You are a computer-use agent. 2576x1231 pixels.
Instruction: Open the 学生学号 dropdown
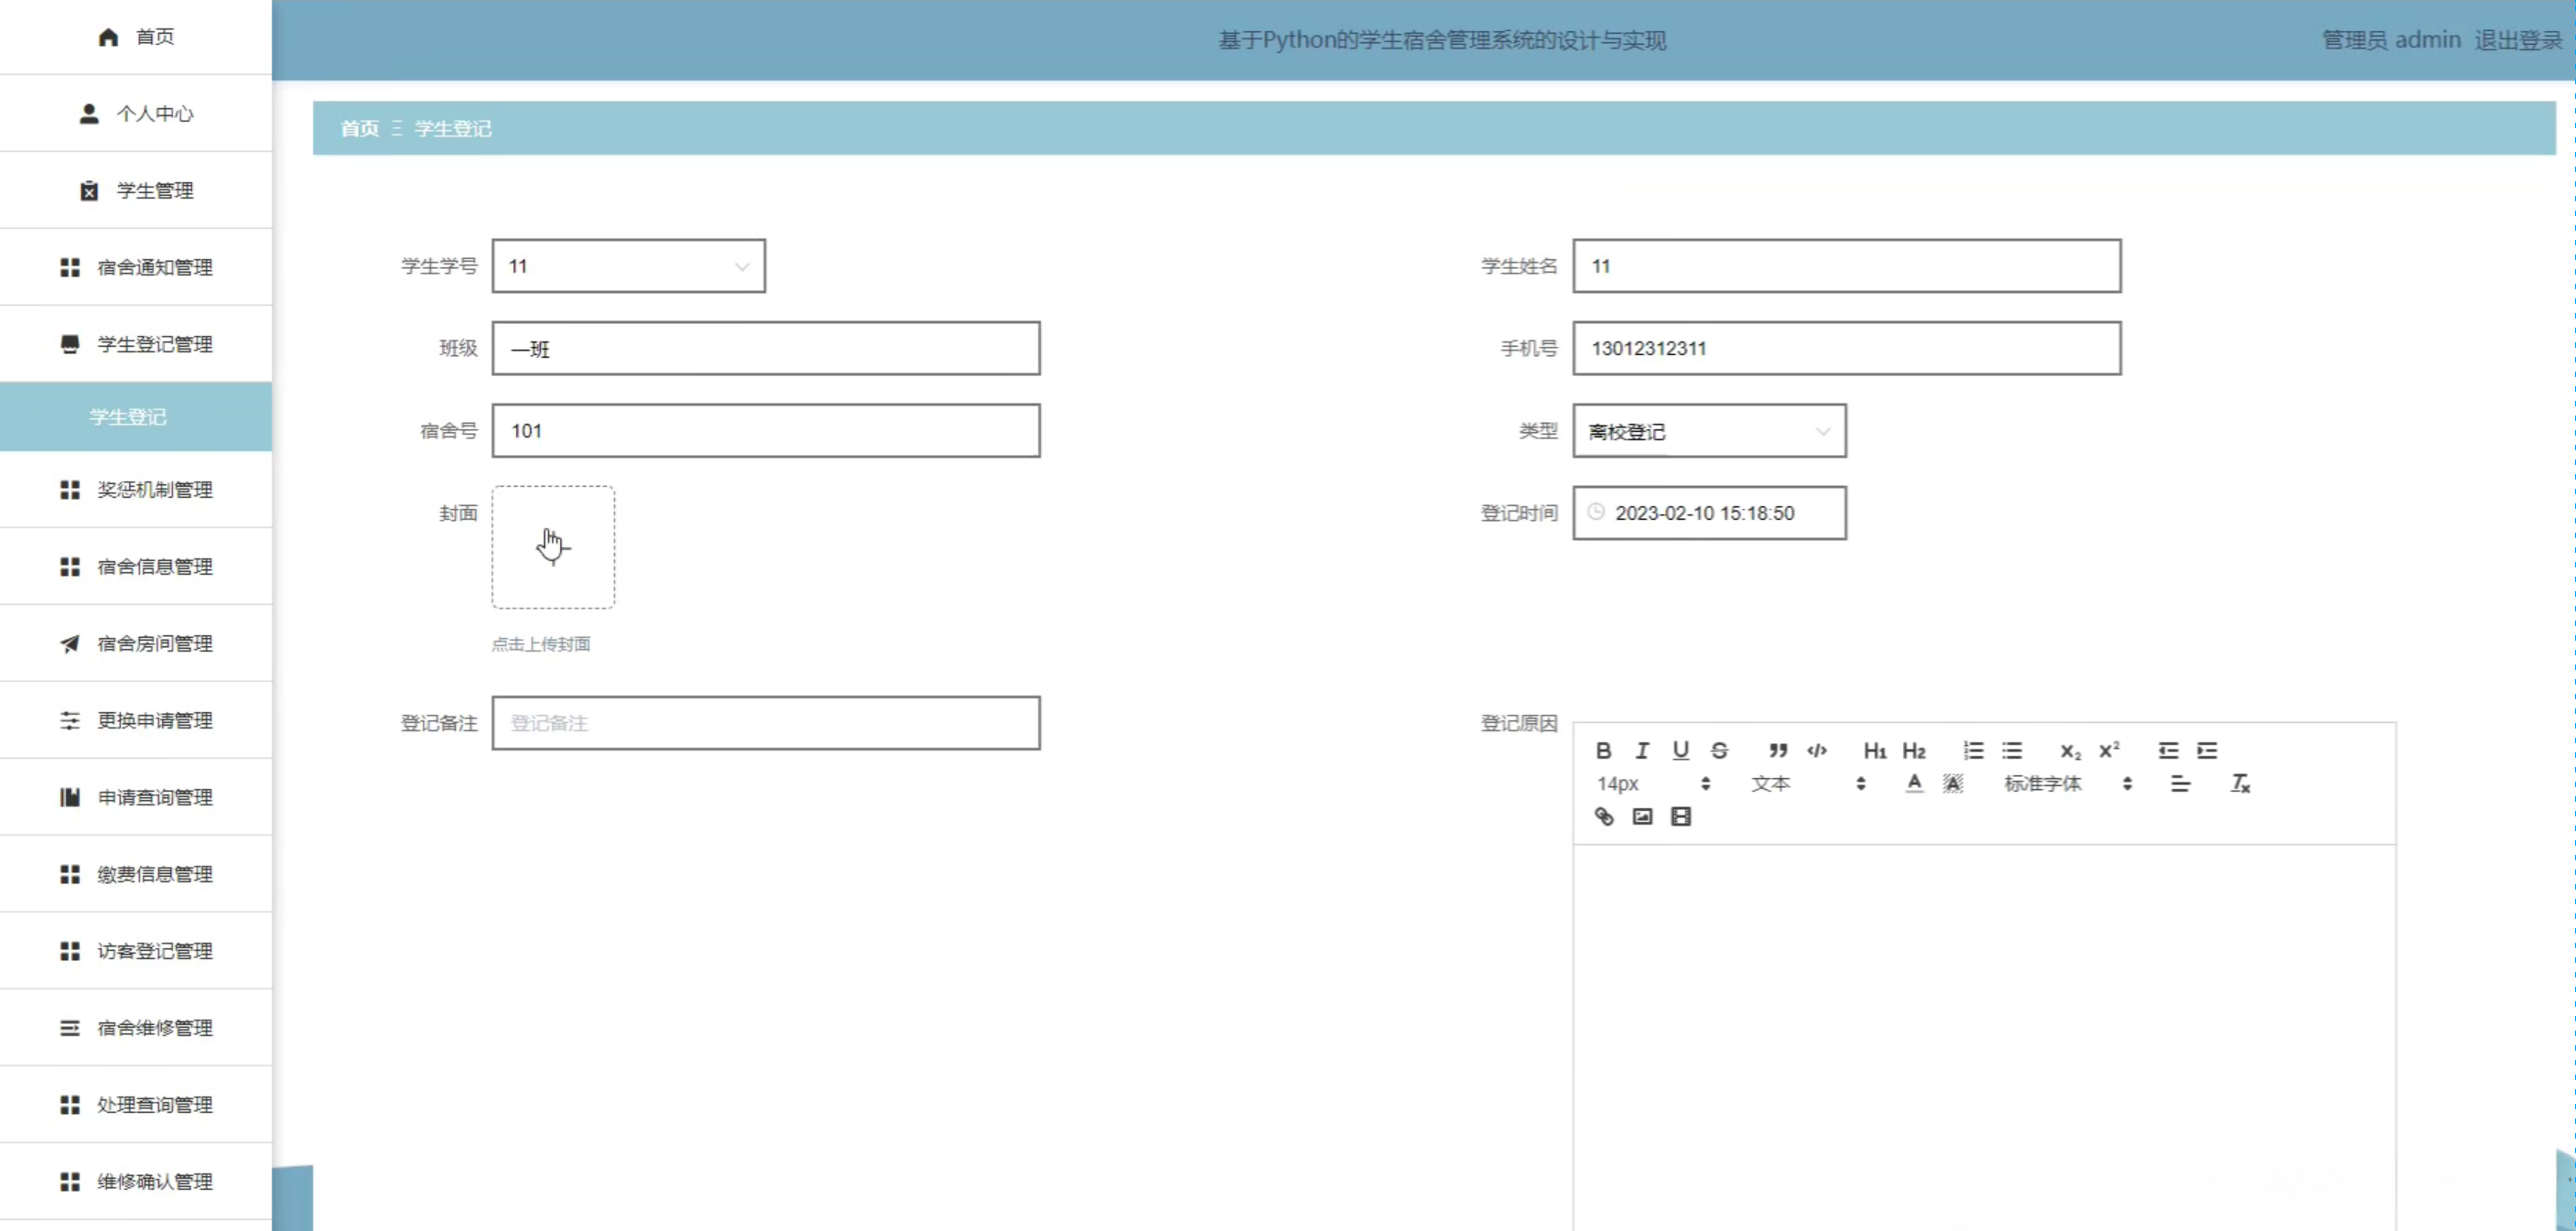tap(628, 266)
